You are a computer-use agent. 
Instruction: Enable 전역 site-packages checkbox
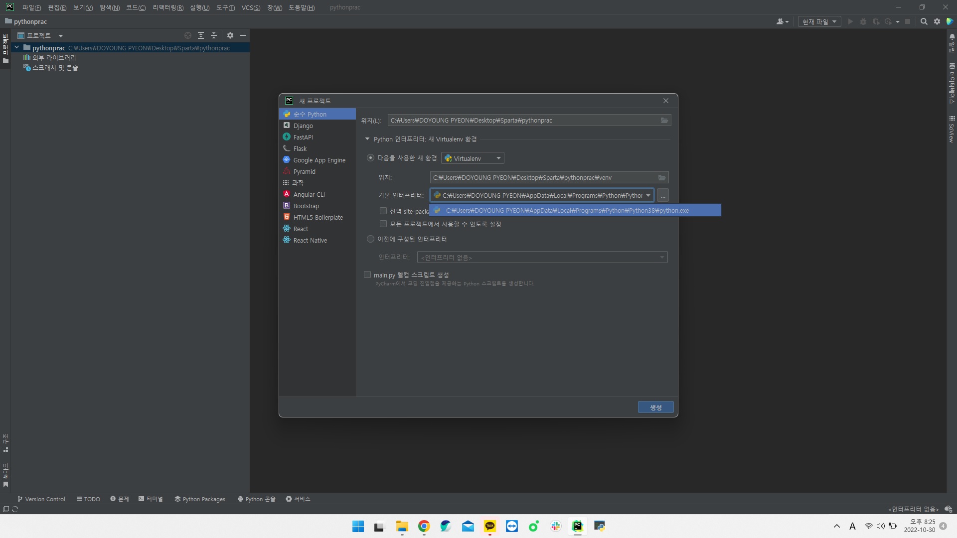tap(383, 211)
